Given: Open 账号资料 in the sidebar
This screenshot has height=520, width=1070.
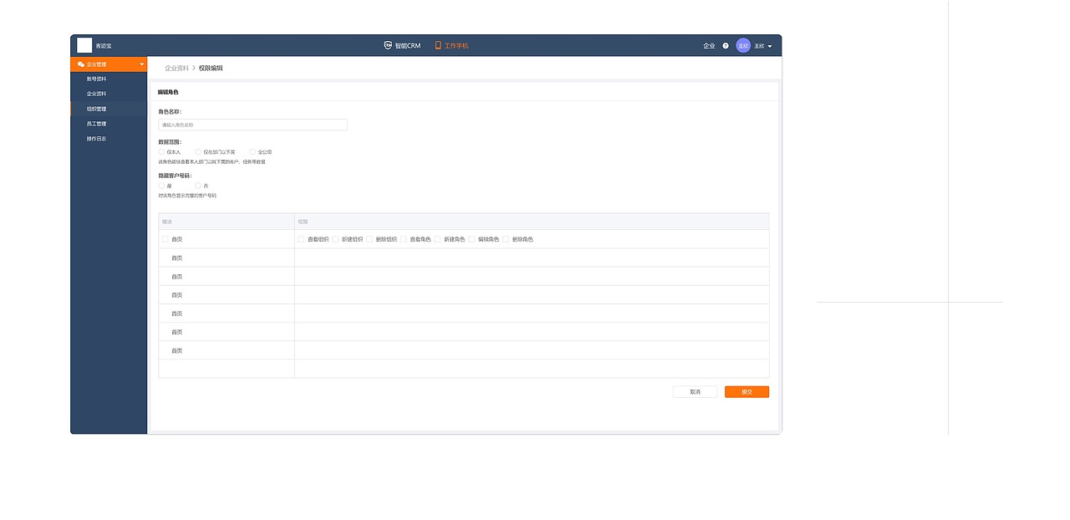Looking at the screenshot, I should [109, 79].
